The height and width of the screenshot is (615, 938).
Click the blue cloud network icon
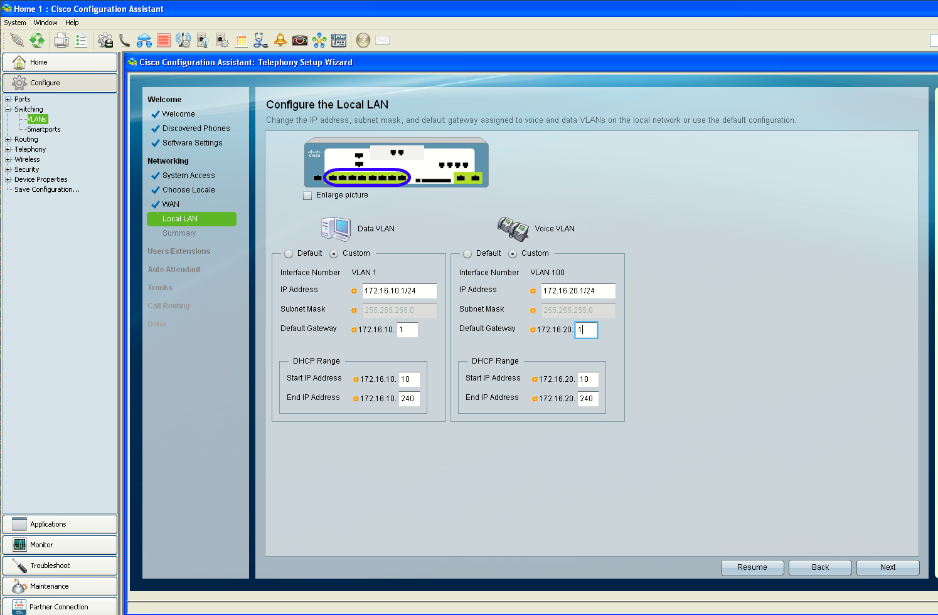(x=144, y=41)
